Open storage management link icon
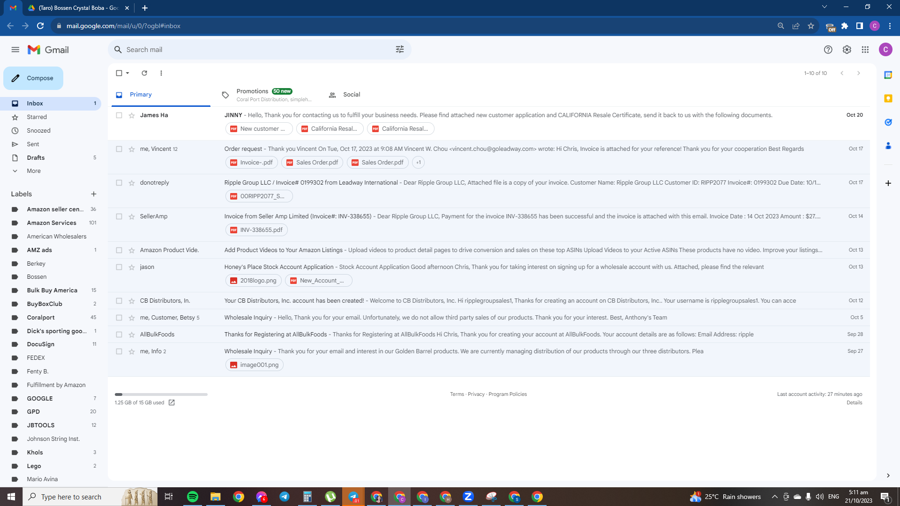 172,402
